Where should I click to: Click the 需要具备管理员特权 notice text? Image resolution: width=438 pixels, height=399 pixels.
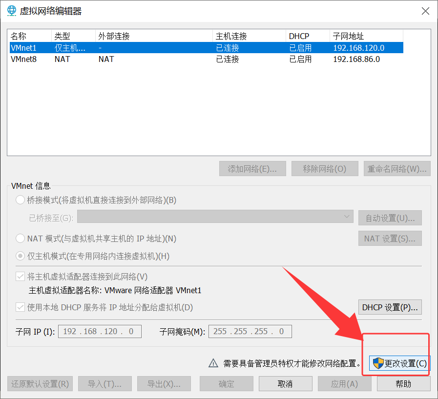coord(292,363)
